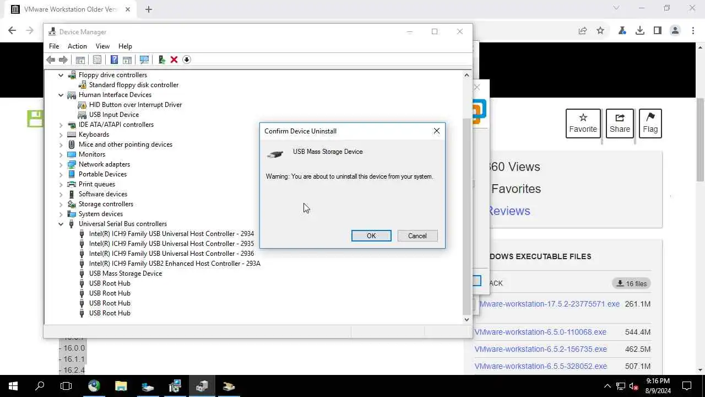
Task: Click the Flag button on webpage
Action: tap(650, 124)
